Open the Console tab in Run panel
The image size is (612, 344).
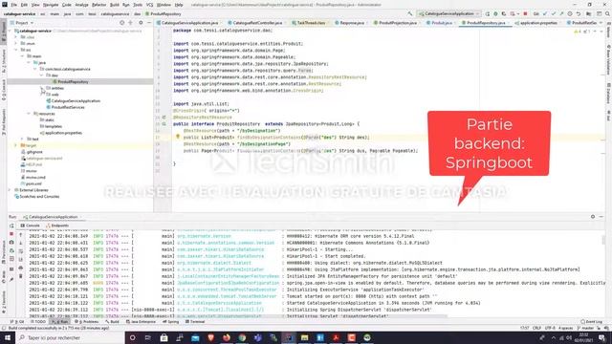pos(31,226)
